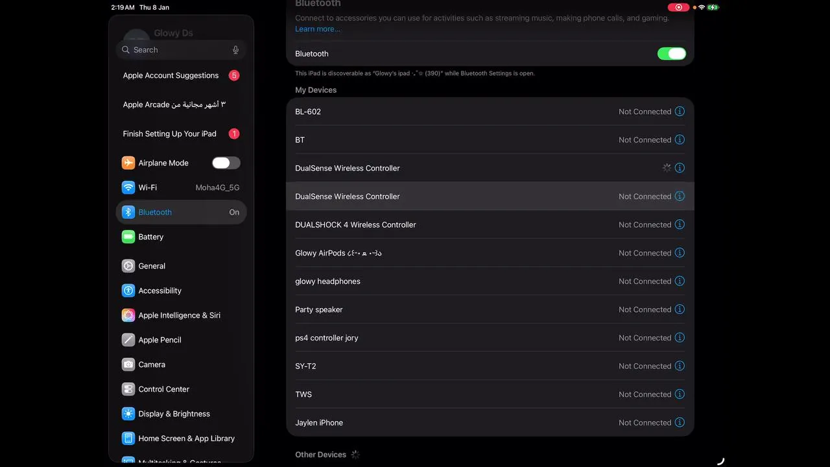Open info for ps4 controller jory
This screenshot has width=830, height=467.
coord(680,338)
